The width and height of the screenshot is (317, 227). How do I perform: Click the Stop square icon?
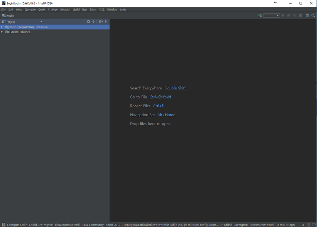pyautogui.click(x=300, y=15)
